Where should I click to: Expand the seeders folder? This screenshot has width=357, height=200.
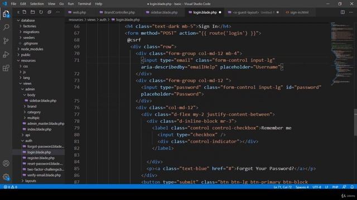coord(28,38)
